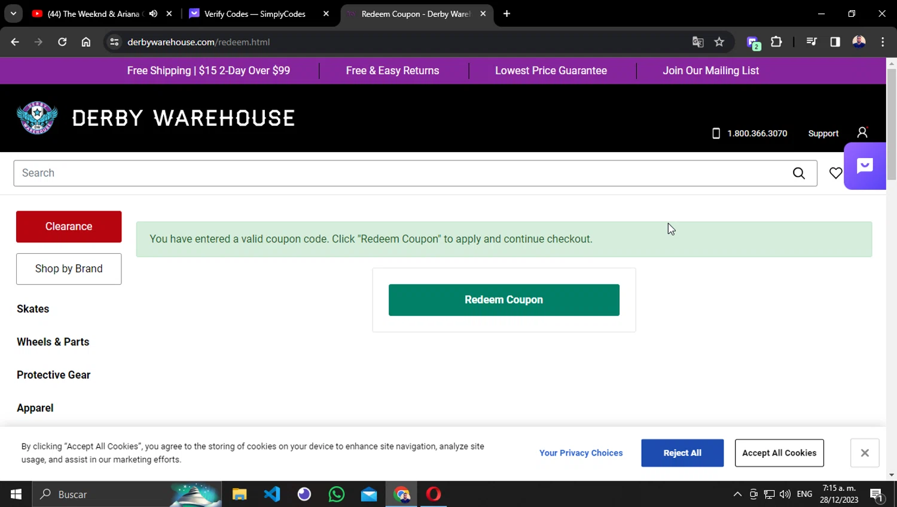Open a new browser tab
The image size is (897, 507).
coord(507,14)
